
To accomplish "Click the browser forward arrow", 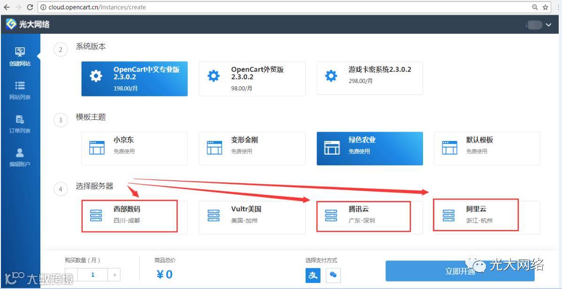I will click(18, 7).
